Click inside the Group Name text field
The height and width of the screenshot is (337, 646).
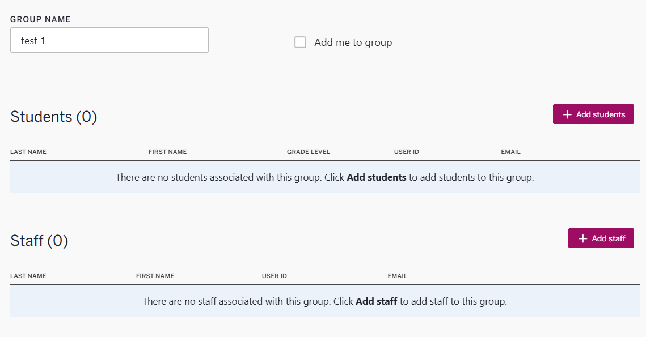[109, 41]
